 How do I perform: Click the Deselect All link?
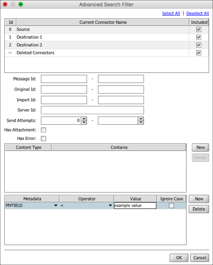pyautogui.click(x=198, y=13)
